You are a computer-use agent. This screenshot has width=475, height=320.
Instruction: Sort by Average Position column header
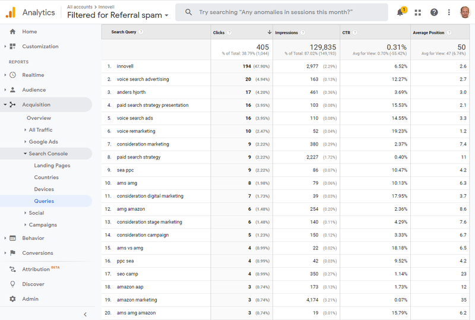[x=428, y=33]
